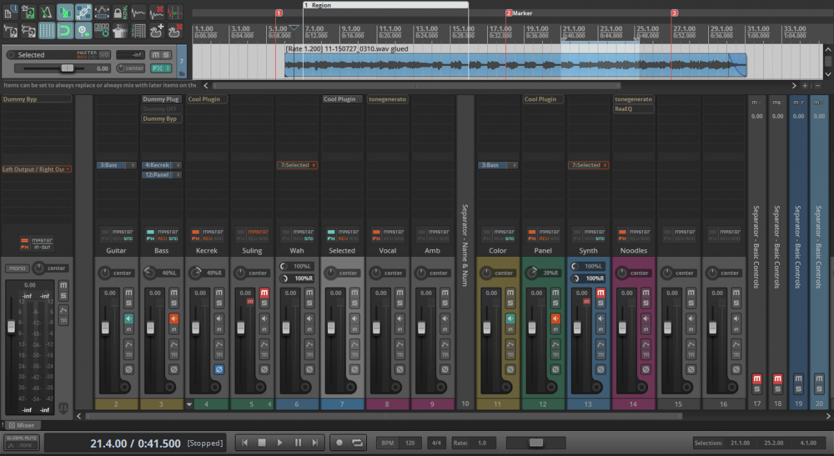Open Cool Plugin on Kecrek track
This screenshot has width=834, height=456.
coord(207,99)
